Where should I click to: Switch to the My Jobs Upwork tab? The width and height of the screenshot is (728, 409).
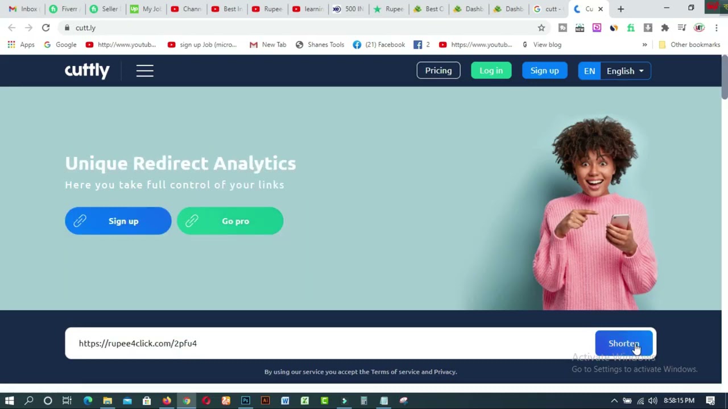[x=145, y=9]
